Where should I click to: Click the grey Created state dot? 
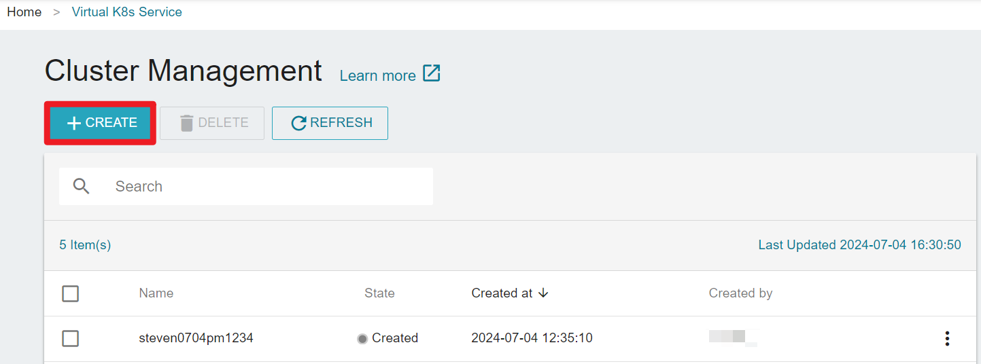click(x=362, y=338)
